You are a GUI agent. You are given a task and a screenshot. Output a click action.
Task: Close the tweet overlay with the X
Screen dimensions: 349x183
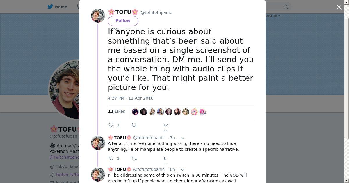339,7
